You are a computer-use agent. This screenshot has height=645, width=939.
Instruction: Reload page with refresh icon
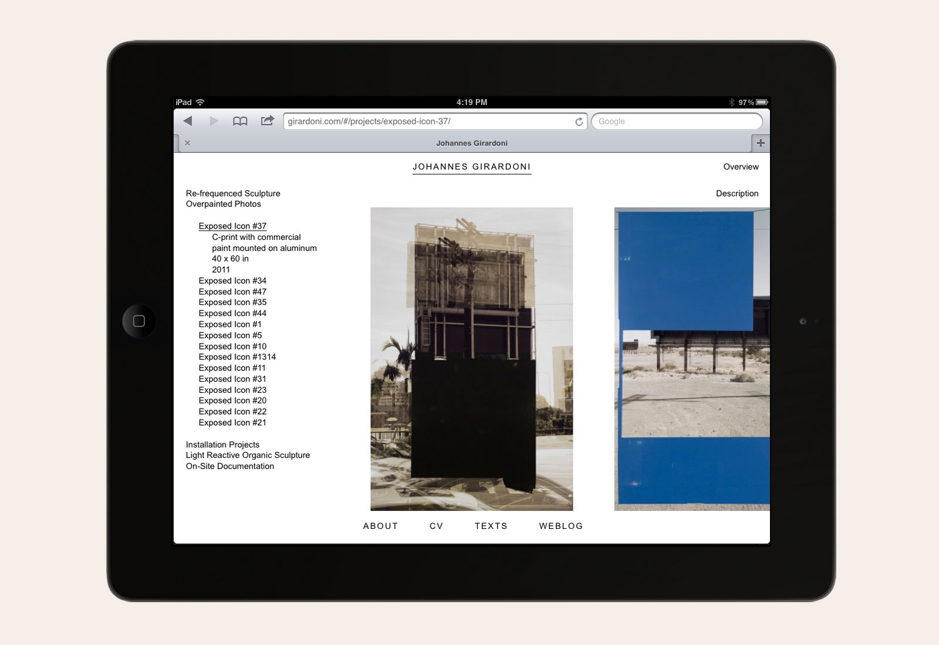[579, 121]
